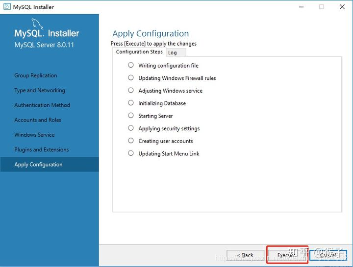This screenshot has width=353, height=267.
Task: Click the Initializing Database text
Action: tap(162, 103)
